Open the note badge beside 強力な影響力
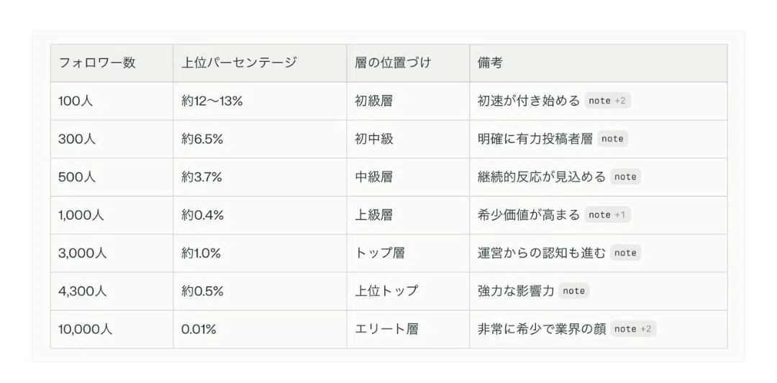 click(x=574, y=291)
